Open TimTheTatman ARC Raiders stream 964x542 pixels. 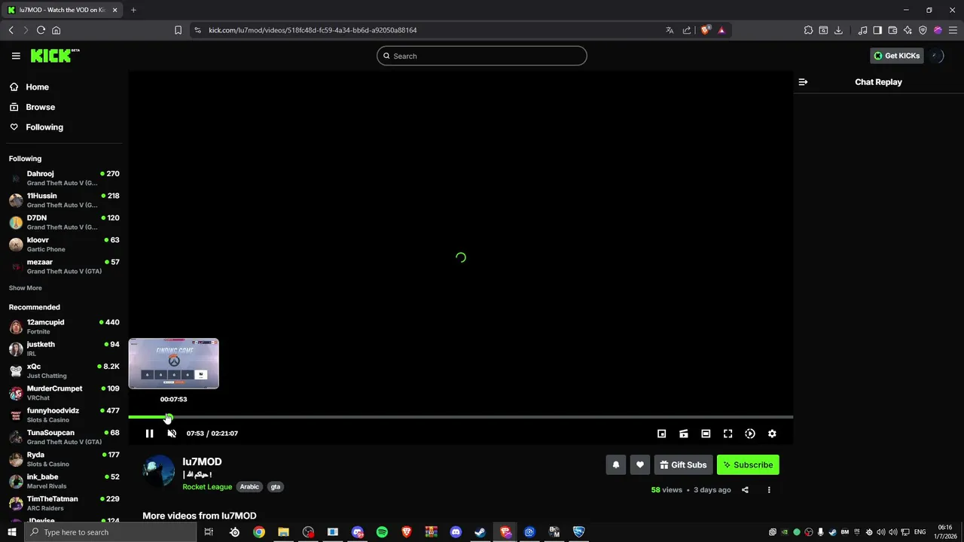(63, 504)
